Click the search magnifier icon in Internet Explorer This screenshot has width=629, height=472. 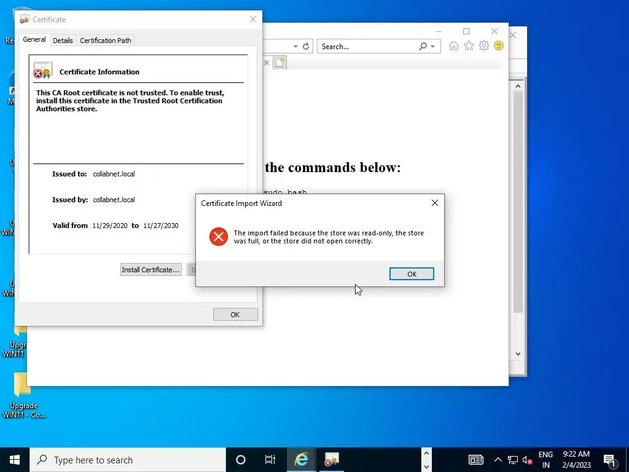[x=423, y=47]
